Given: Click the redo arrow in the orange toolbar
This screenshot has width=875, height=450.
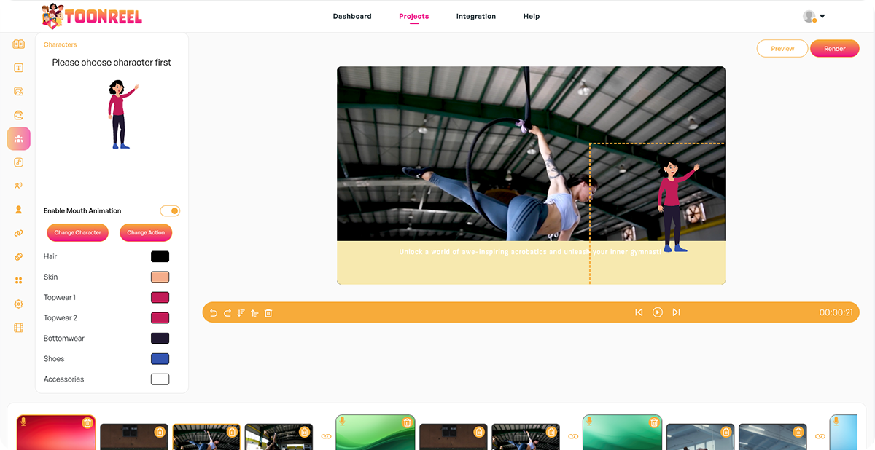Looking at the screenshot, I should [x=227, y=312].
